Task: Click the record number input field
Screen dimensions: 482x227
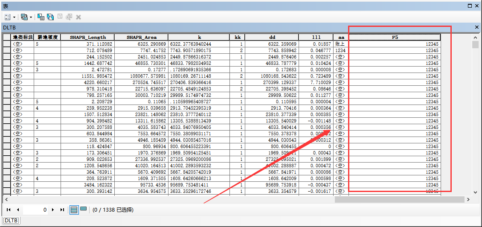Action: tap(35, 210)
